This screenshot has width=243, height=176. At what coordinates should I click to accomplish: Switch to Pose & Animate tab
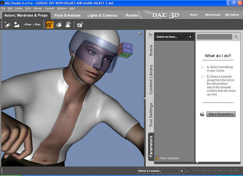68,15
